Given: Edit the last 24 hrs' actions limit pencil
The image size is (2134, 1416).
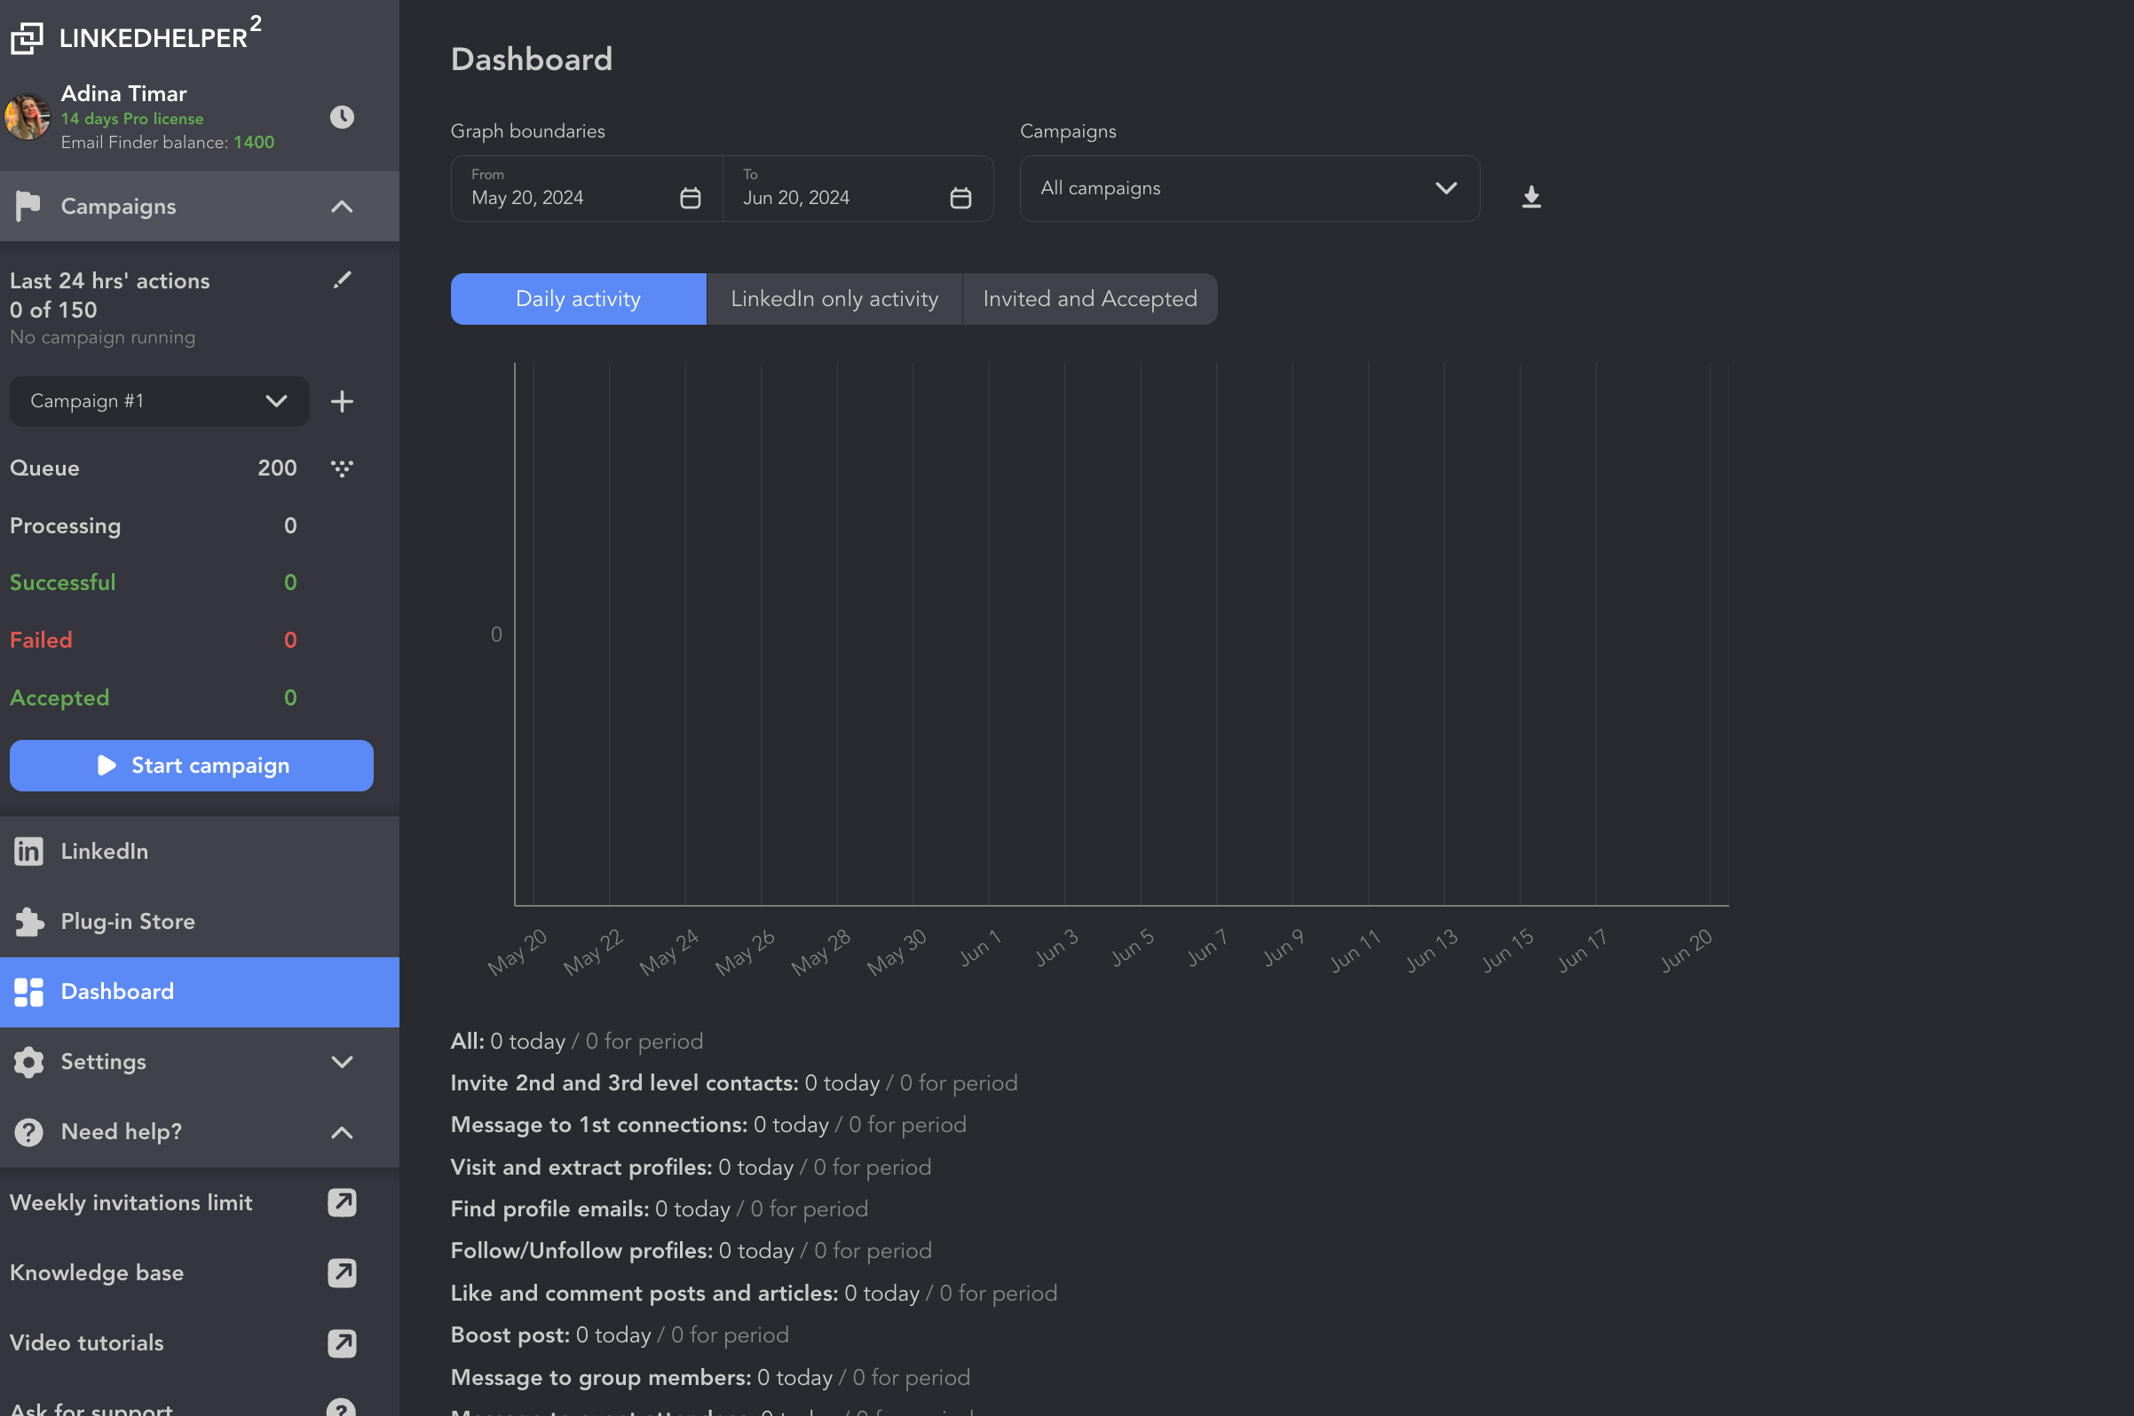Looking at the screenshot, I should coord(342,280).
